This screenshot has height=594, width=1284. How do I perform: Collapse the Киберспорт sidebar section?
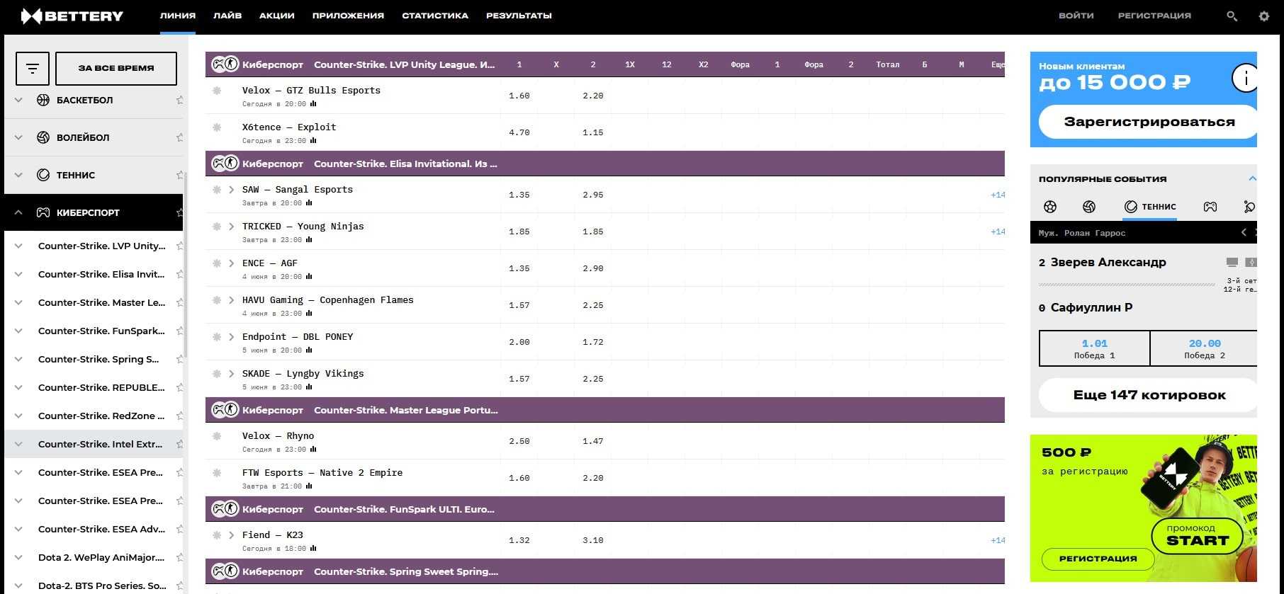tap(19, 212)
